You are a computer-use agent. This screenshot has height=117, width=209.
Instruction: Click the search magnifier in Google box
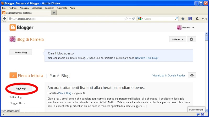point(176,19)
